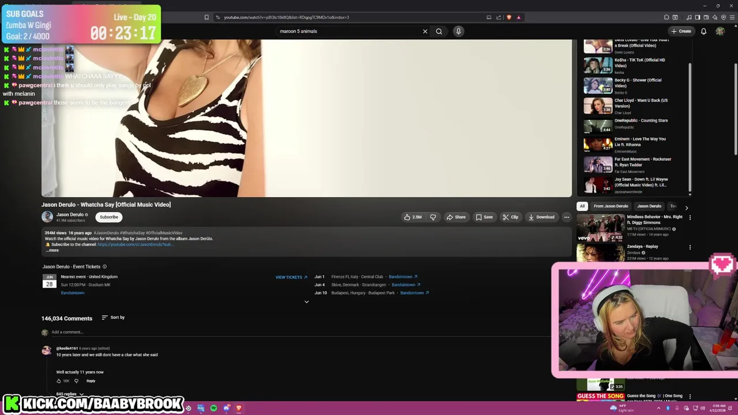Select the All filter chip

tap(582, 206)
